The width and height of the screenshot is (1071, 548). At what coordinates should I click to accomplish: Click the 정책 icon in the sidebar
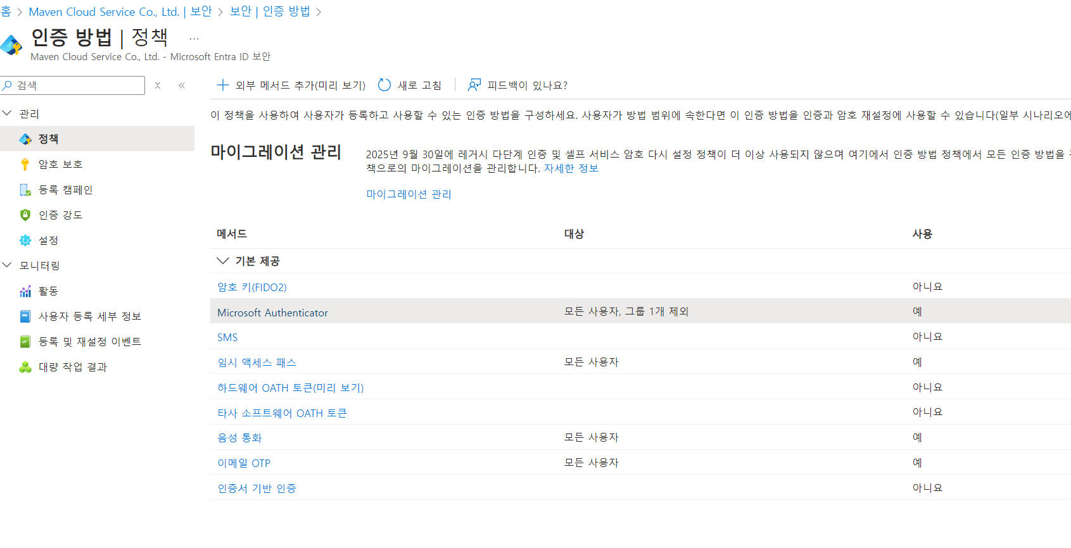(25, 139)
